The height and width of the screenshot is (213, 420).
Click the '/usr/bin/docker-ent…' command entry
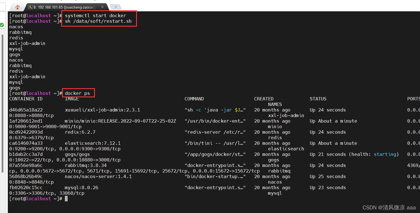coord(215,121)
